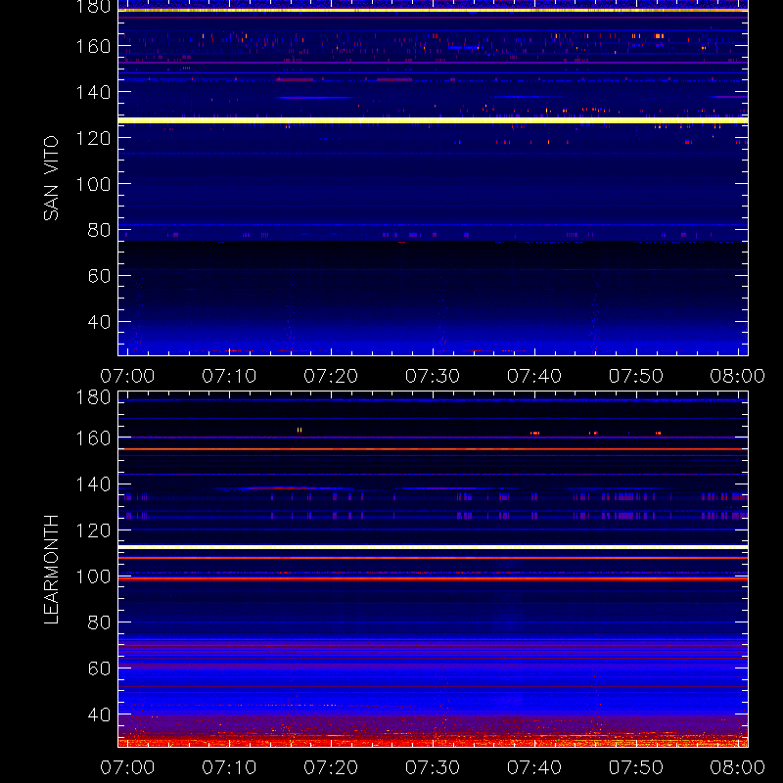The height and width of the screenshot is (783, 783).
Task: Select the 07:40 tick label under San Vito plot
Action: 534,376
